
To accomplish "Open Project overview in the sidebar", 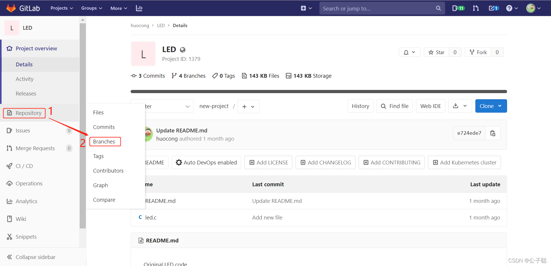I will (36, 48).
